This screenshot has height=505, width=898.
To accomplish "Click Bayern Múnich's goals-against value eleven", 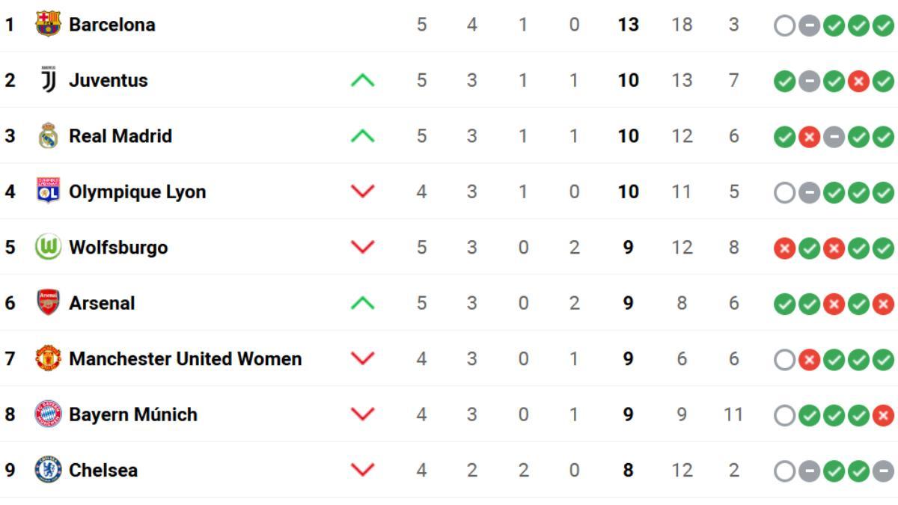I will point(733,414).
